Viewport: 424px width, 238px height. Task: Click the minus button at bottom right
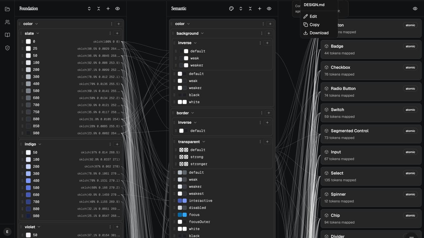click(411, 237)
